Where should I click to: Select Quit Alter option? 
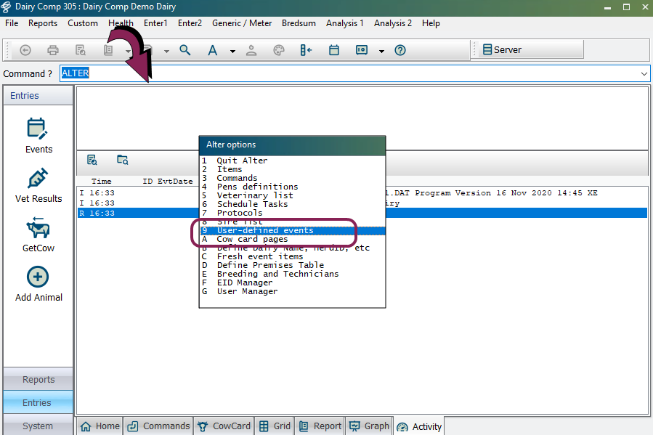(x=292, y=160)
